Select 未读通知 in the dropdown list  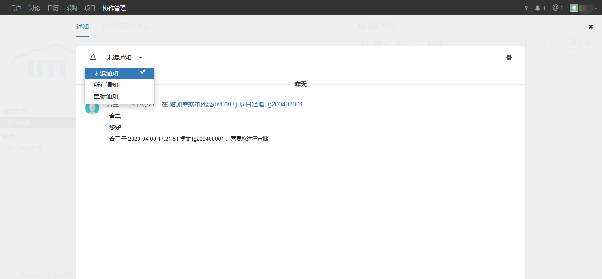click(120, 73)
